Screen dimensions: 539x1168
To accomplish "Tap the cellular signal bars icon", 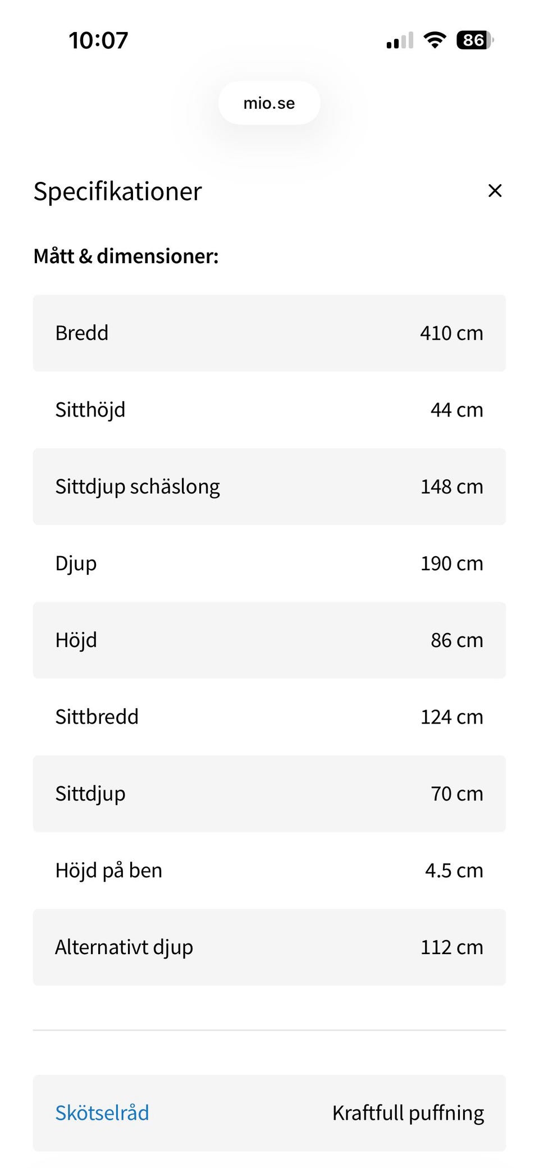I will coord(400,40).
